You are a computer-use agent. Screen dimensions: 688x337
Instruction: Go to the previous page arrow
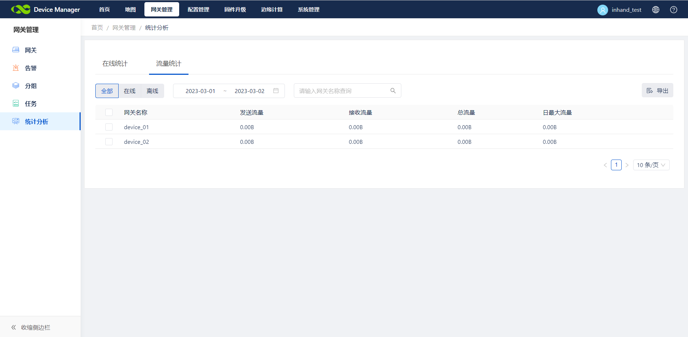[x=605, y=165]
